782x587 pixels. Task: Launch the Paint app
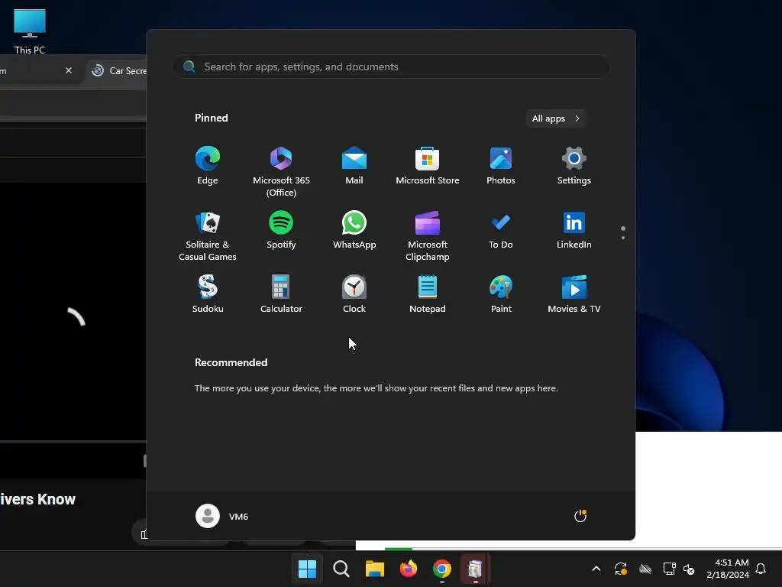[x=501, y=294]
